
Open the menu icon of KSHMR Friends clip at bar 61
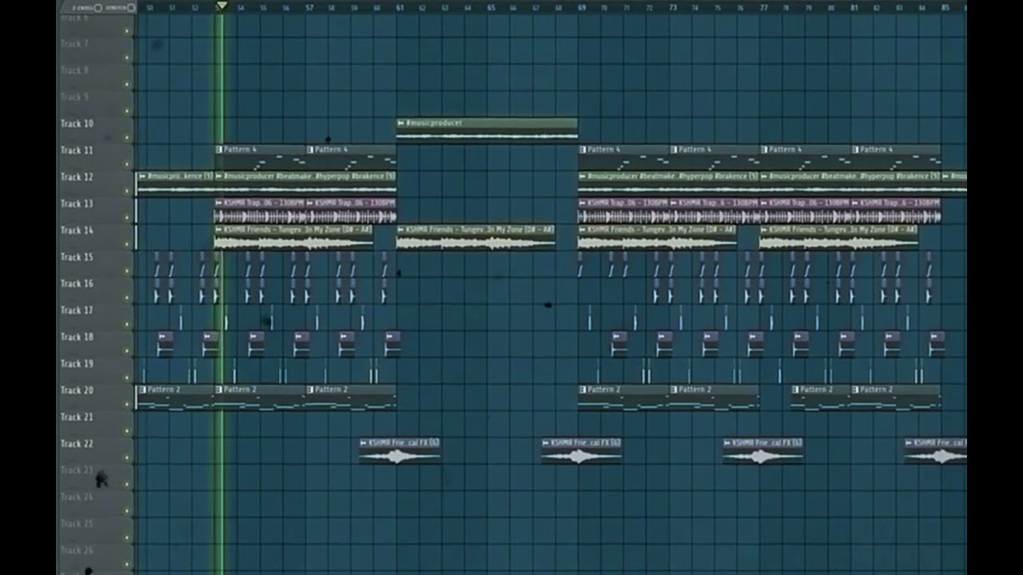pyautogui.click(x=400, y=229)
